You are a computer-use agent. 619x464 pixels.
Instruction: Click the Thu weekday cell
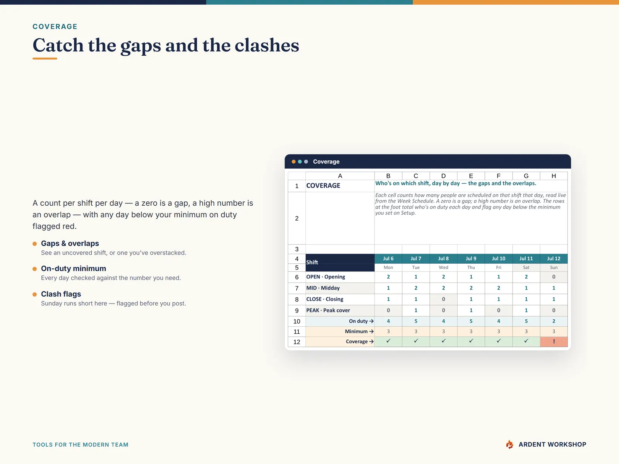(471, 268)
